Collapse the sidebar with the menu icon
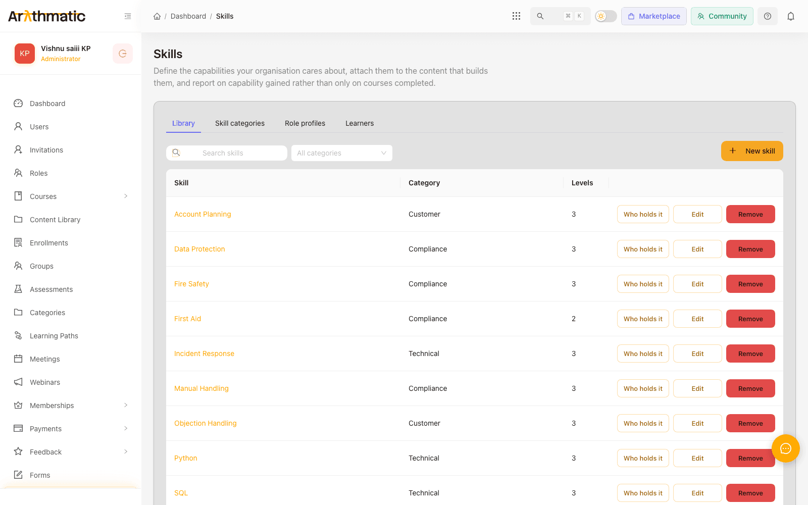 [x=128, y=16]
